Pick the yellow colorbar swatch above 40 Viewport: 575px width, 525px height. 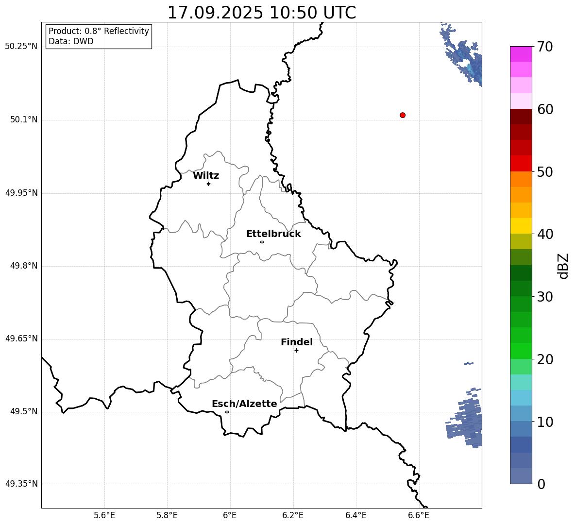[521, 226]
